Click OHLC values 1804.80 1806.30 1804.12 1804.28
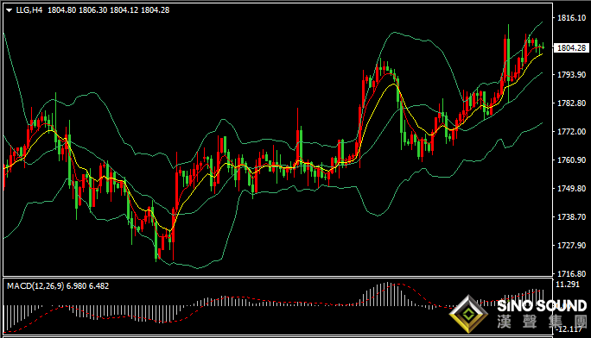The image size is (591, 338). tap(109, 10)
